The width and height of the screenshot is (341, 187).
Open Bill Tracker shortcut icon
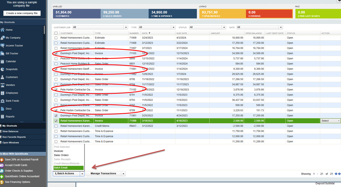pos(2,54)
